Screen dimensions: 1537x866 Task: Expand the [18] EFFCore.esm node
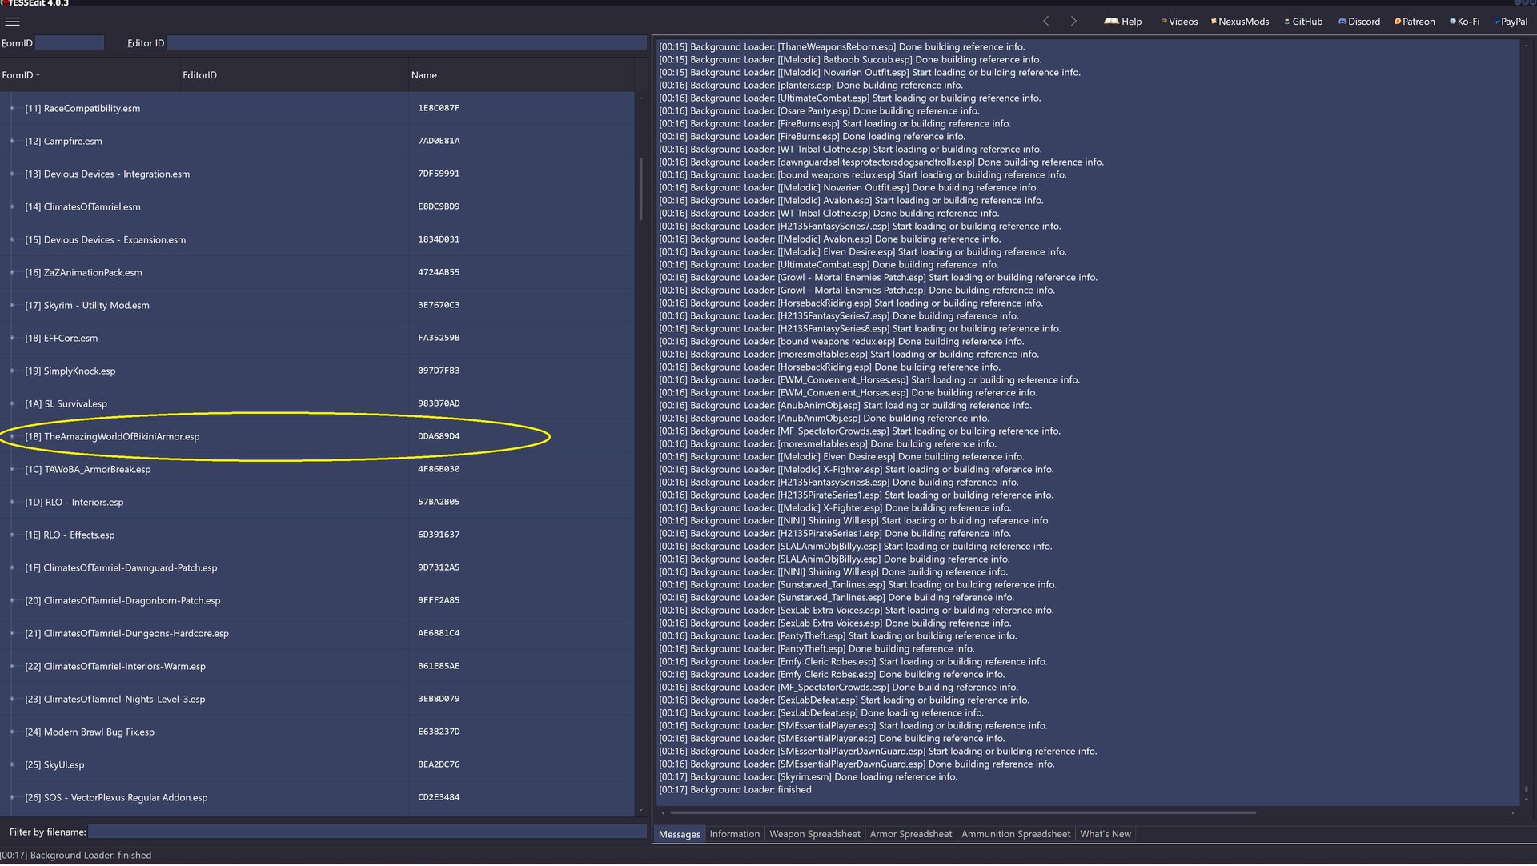(12, 338)
